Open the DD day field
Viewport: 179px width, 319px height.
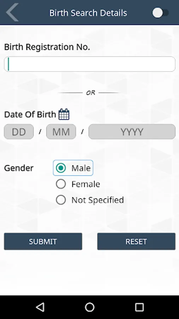pyautogui.click(x=19, y=132)
